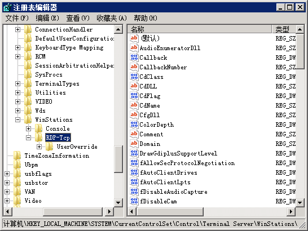Collapse the WinStations tree node
The image size is (308, 231).
[17, 119]
